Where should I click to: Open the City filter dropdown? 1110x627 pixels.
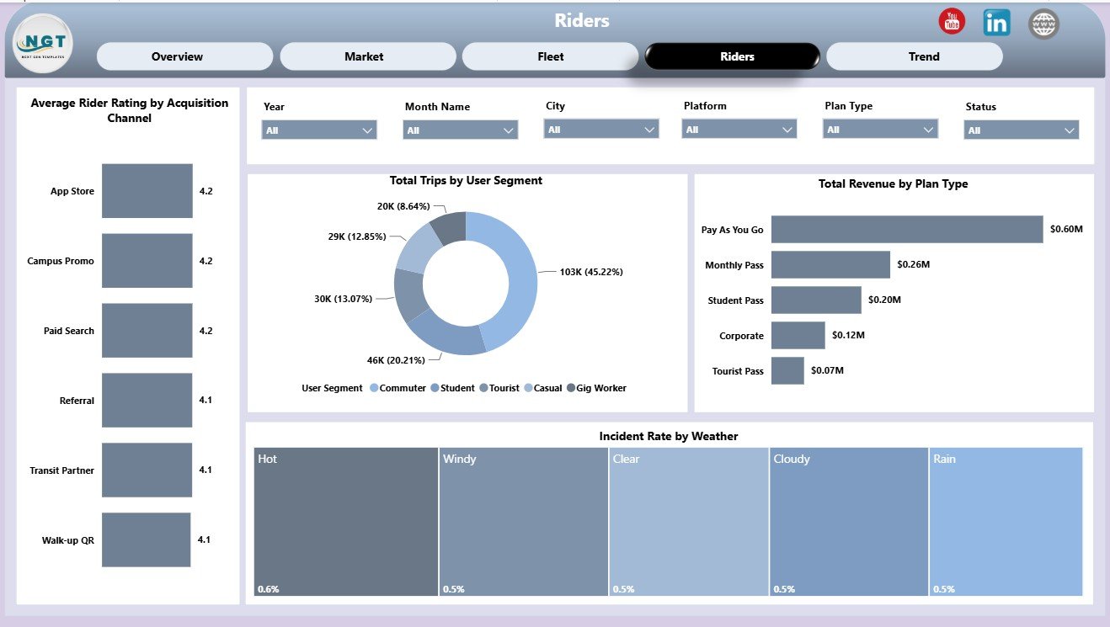coord(601,130)
